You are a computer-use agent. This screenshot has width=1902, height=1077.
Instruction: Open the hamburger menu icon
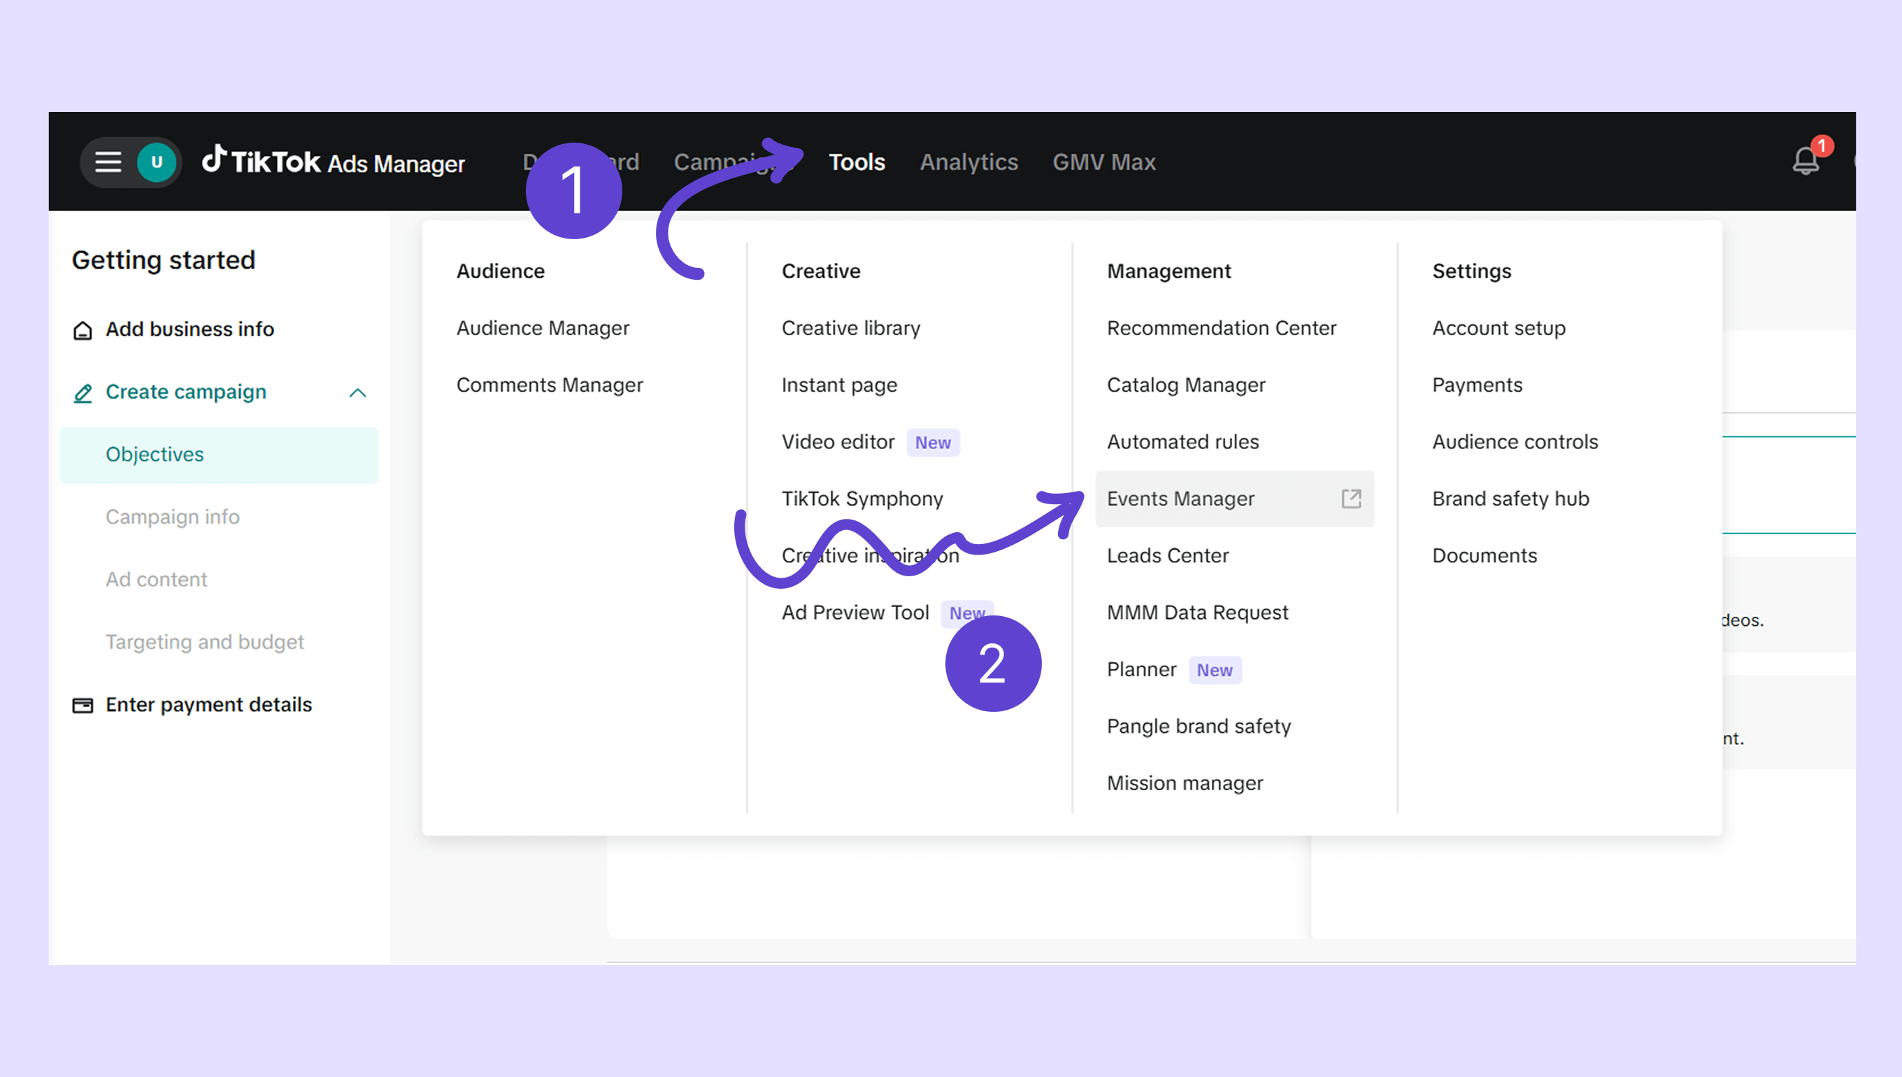coord(108,162)
